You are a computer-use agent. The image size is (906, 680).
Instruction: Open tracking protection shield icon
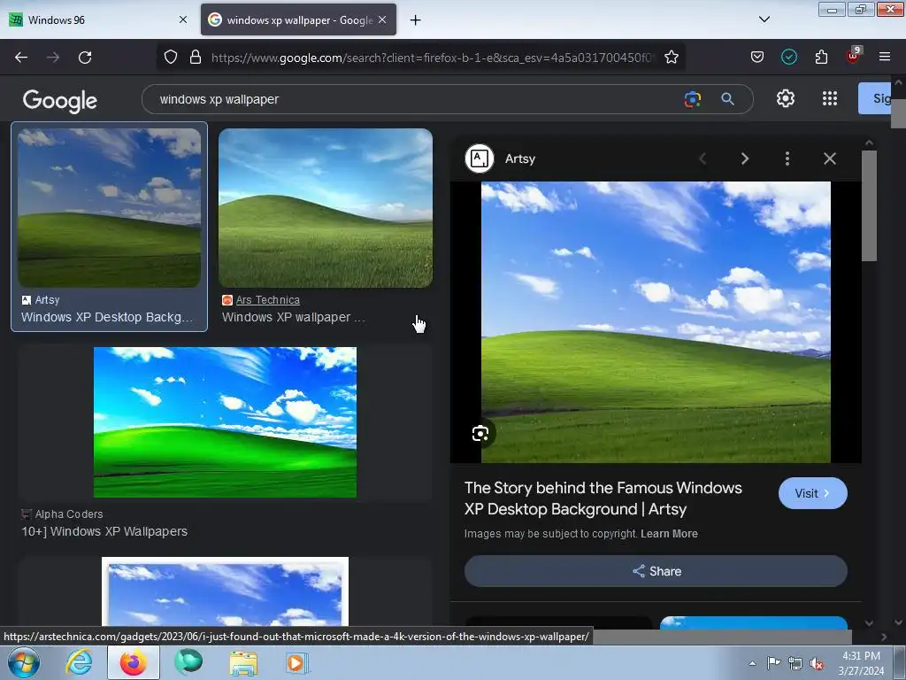point(171,58)
